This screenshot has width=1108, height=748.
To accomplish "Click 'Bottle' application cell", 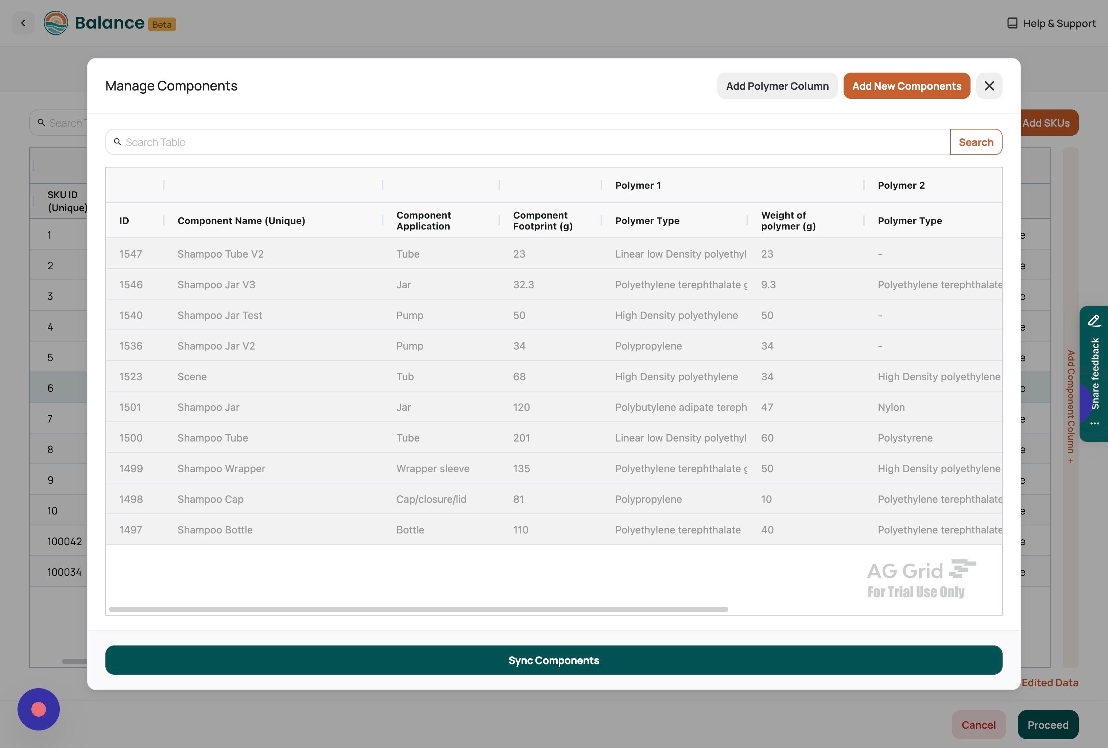I will click(410, 530).
